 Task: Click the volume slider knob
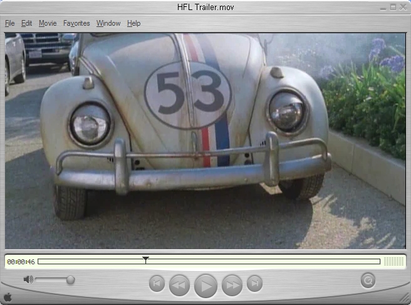[71, 280]
